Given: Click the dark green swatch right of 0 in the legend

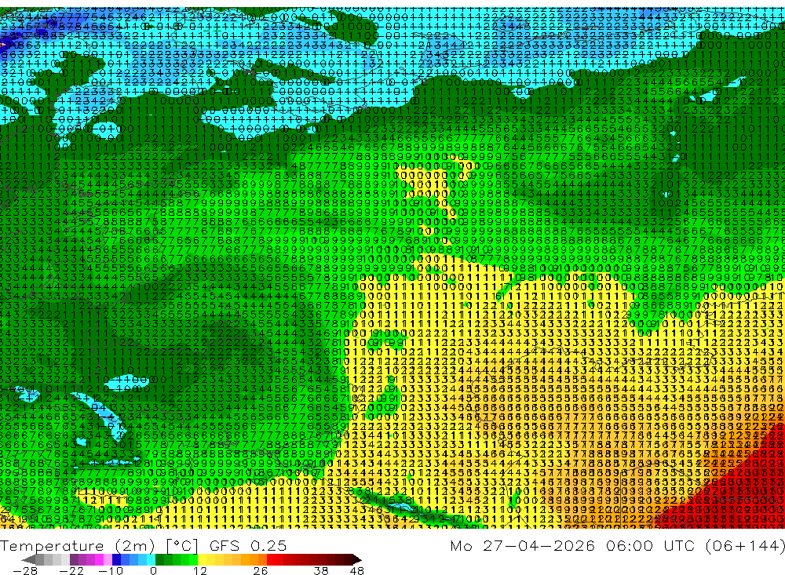Looking at the screenshot, I should click(x=159, y=559).
